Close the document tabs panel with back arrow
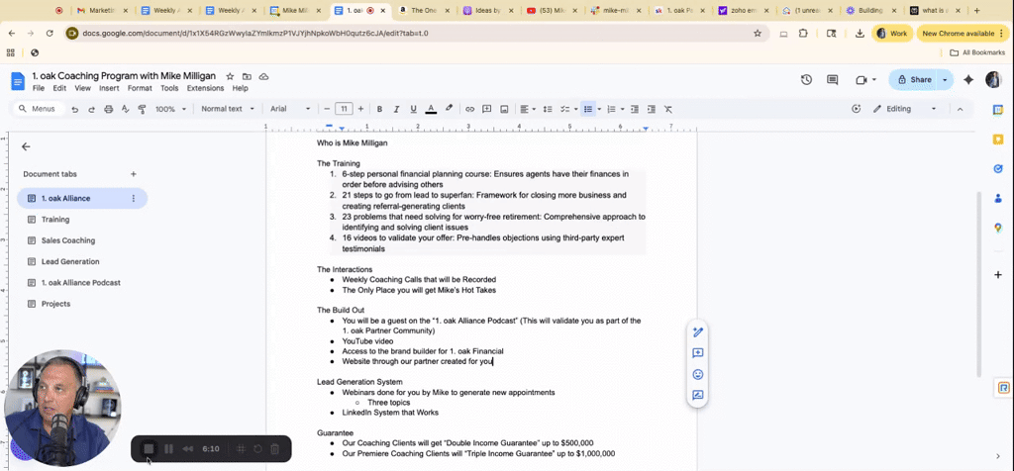 [26, 146]
